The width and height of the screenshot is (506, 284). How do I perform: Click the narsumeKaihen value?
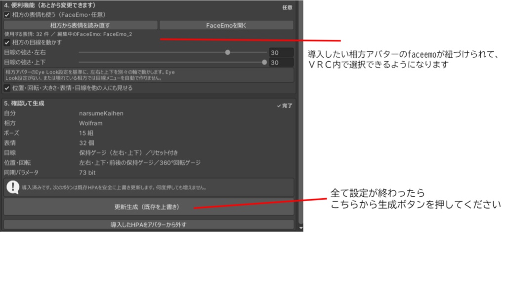pyautogui.click(x=101, y=113)
